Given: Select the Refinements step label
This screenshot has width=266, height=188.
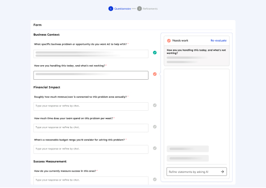Looking at the screenshot, I should point(150,9).
